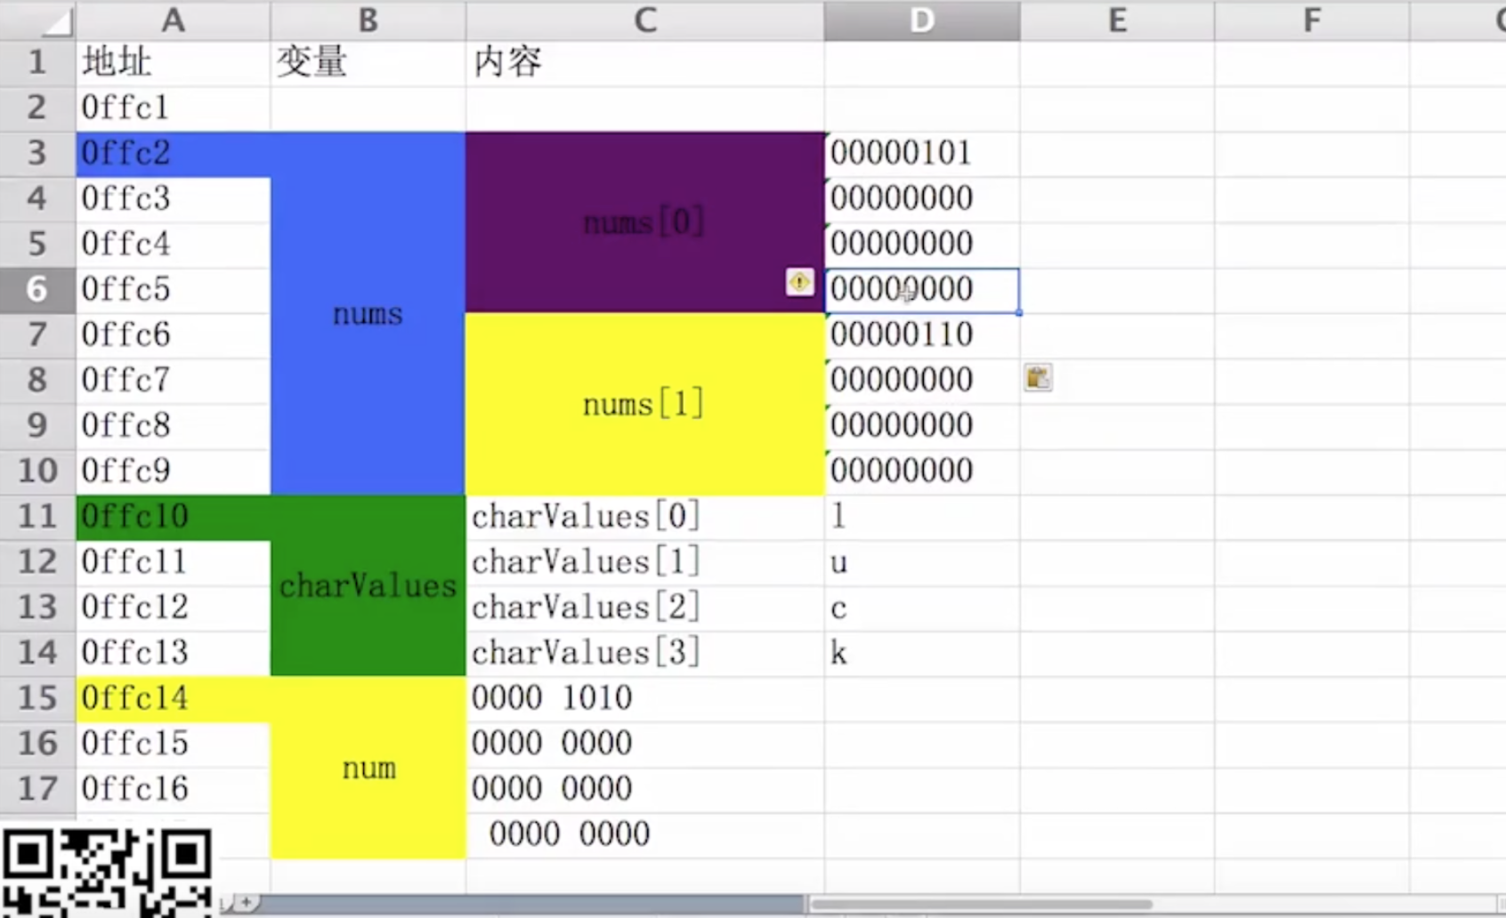Image resolution: width=1506 pixels, height=918 pixels.
Task: Click the error warning icon beside cell D6
Action: pyautogui.click(x=799, y=282)
